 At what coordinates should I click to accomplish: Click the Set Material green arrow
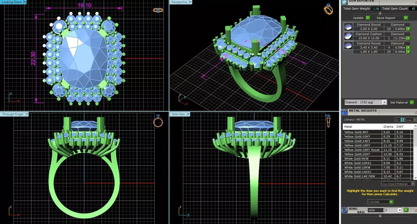coord(412,103)
